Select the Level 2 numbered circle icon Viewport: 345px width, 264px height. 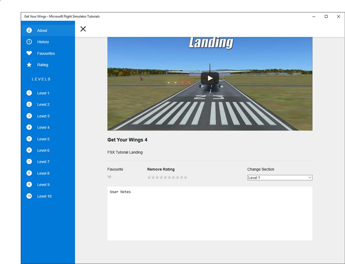[29, 104]
